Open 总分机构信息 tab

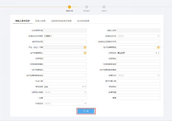click(83, 21)
